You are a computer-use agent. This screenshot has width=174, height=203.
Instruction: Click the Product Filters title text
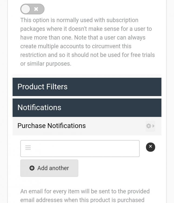click(x=42, y=87)
